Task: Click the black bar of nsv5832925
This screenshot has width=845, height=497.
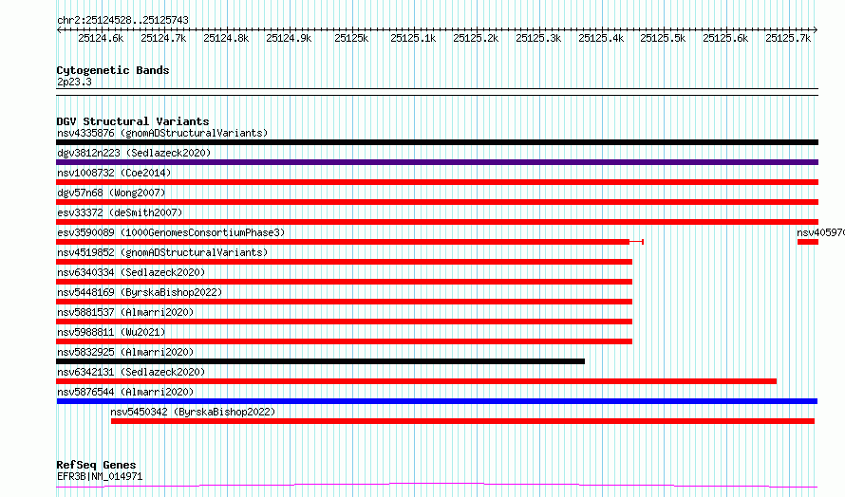Action: pyautogui.click(x=320, y=361)
